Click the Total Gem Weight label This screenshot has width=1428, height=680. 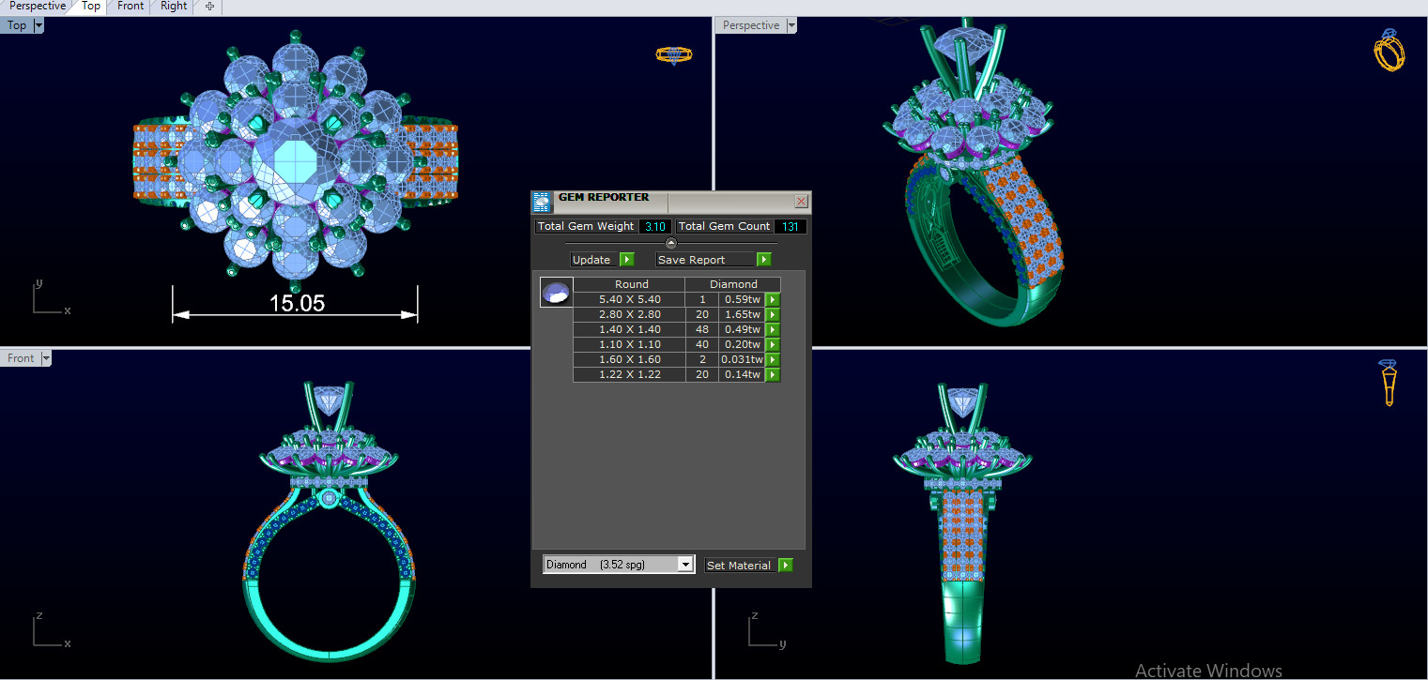click(586, 227)
